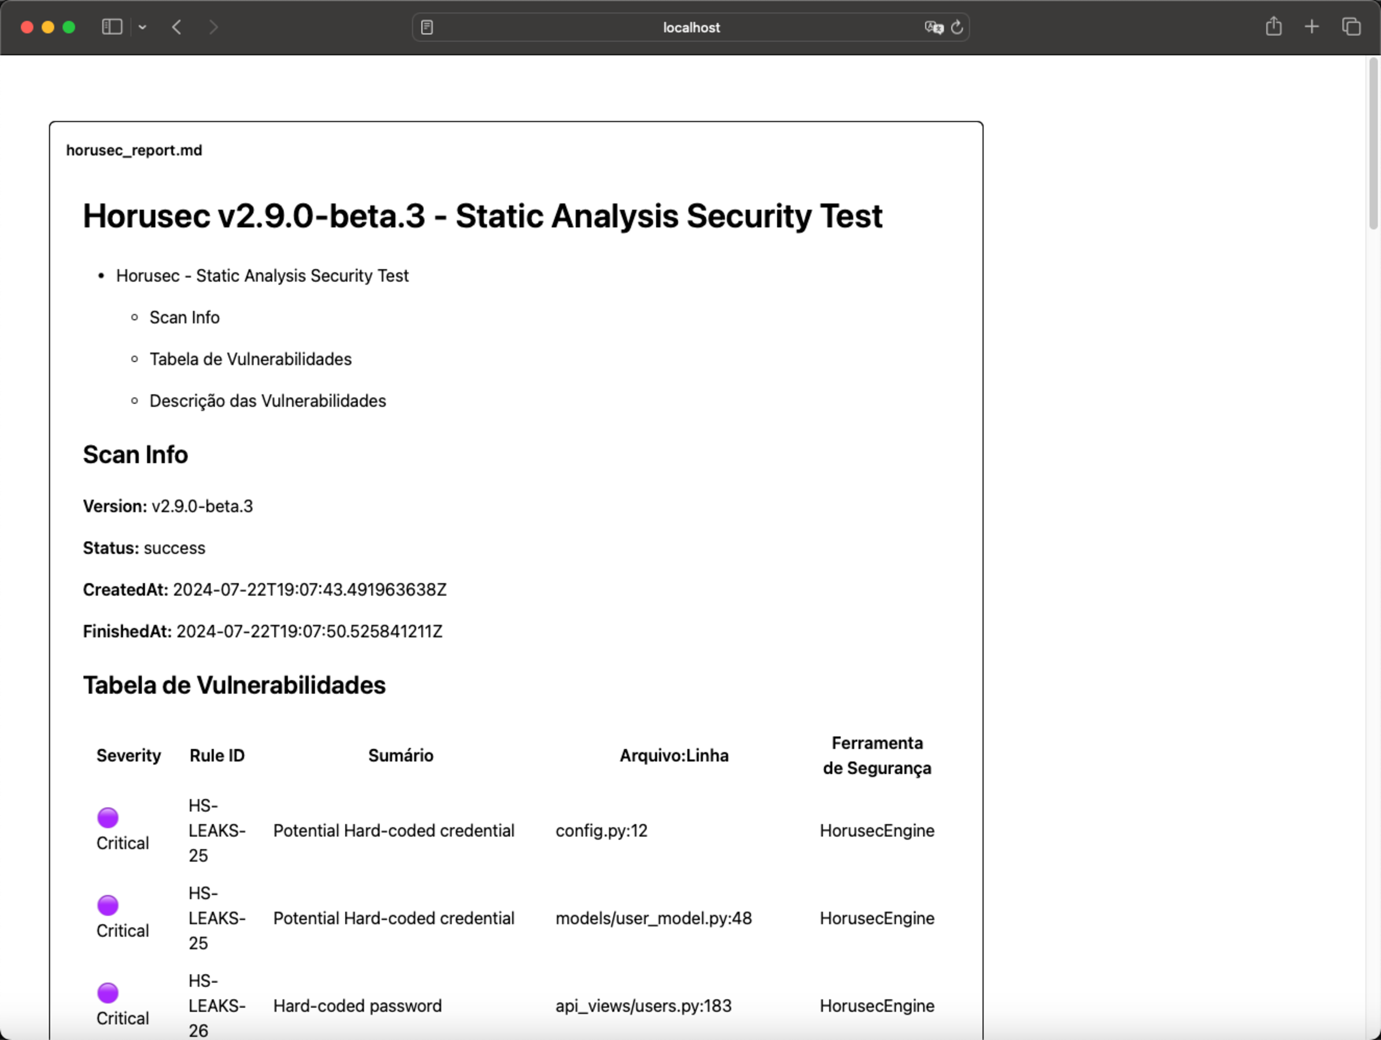The width and height of the screenshot is (1381, 1040).
Task: Jump to Descrição das Vulnerabilidades section
Action: coord(268,401)
